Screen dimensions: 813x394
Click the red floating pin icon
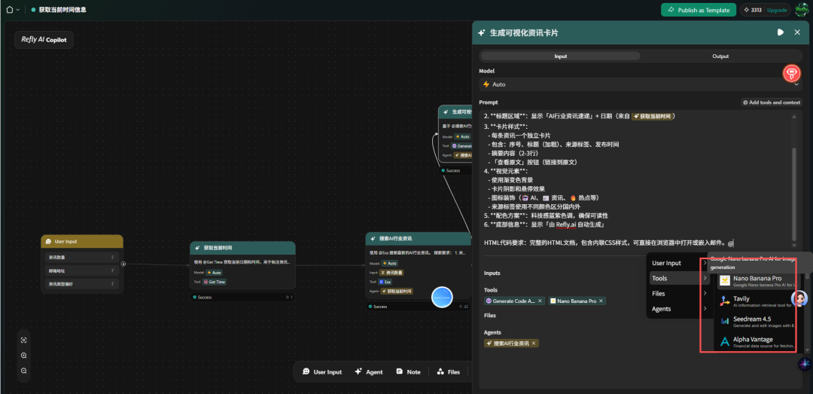point(791,72)
